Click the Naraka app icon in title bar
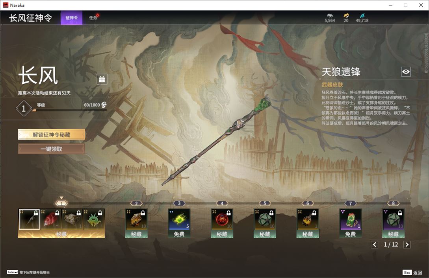Image resolution: width=429 pixels, height=278 pixels. point(6,5)
